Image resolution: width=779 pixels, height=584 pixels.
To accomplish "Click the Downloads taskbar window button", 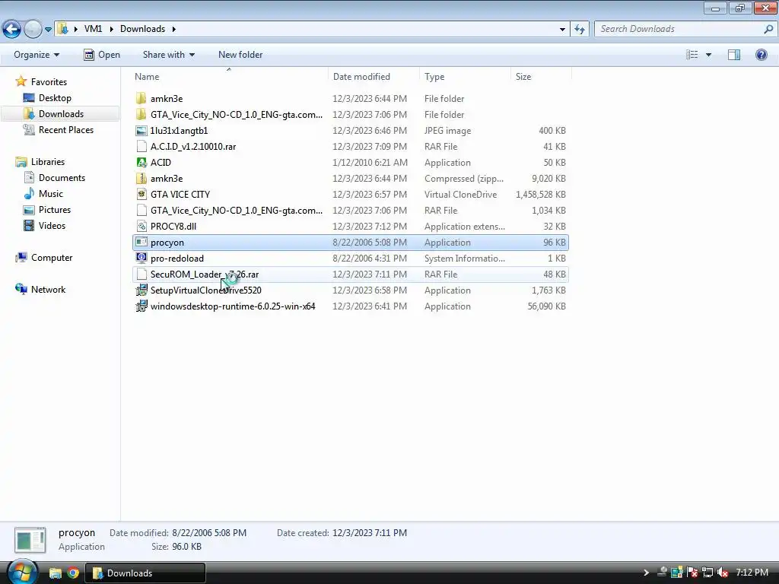I will (145, 573).
